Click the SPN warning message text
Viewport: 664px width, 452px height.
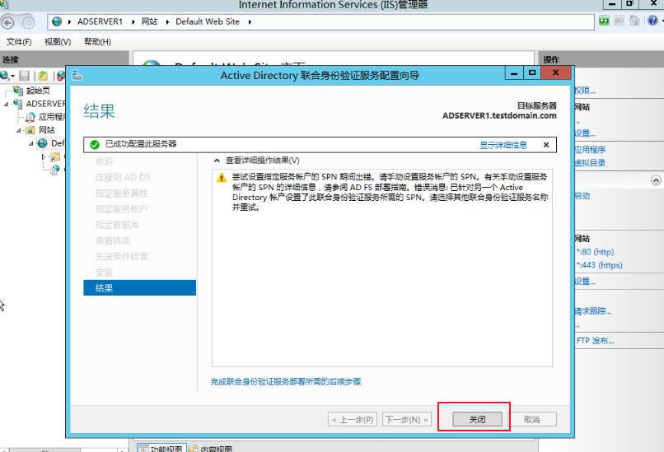390,192
